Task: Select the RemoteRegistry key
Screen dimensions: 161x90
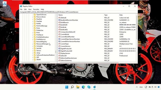Action: click(x=42, y=41)
